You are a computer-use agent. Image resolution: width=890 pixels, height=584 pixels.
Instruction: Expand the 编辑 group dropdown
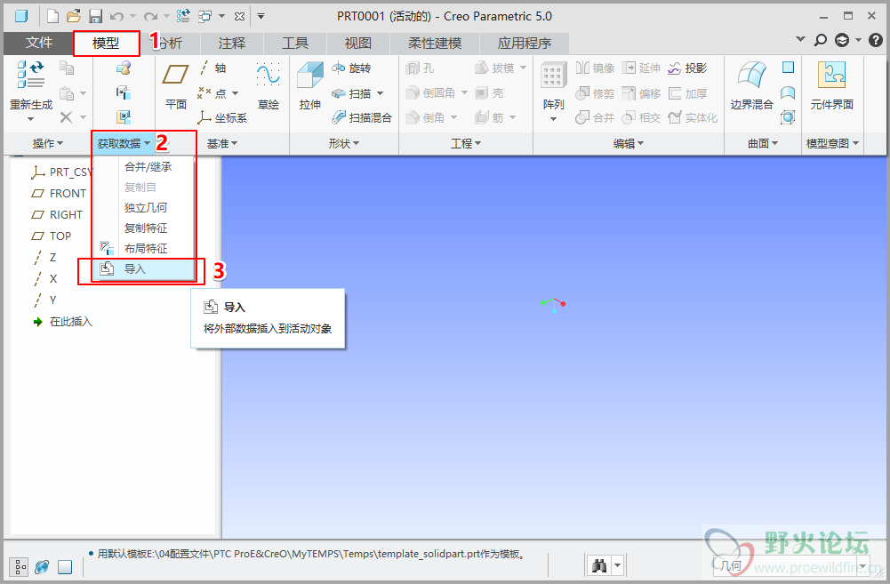pos(629,144)
